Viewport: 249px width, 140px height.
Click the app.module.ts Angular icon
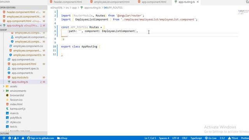pos(9,77)
